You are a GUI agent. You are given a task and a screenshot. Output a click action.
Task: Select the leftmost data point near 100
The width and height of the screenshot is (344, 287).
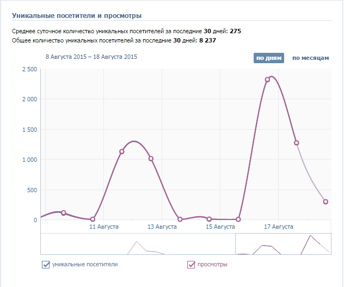click(64, 213)
